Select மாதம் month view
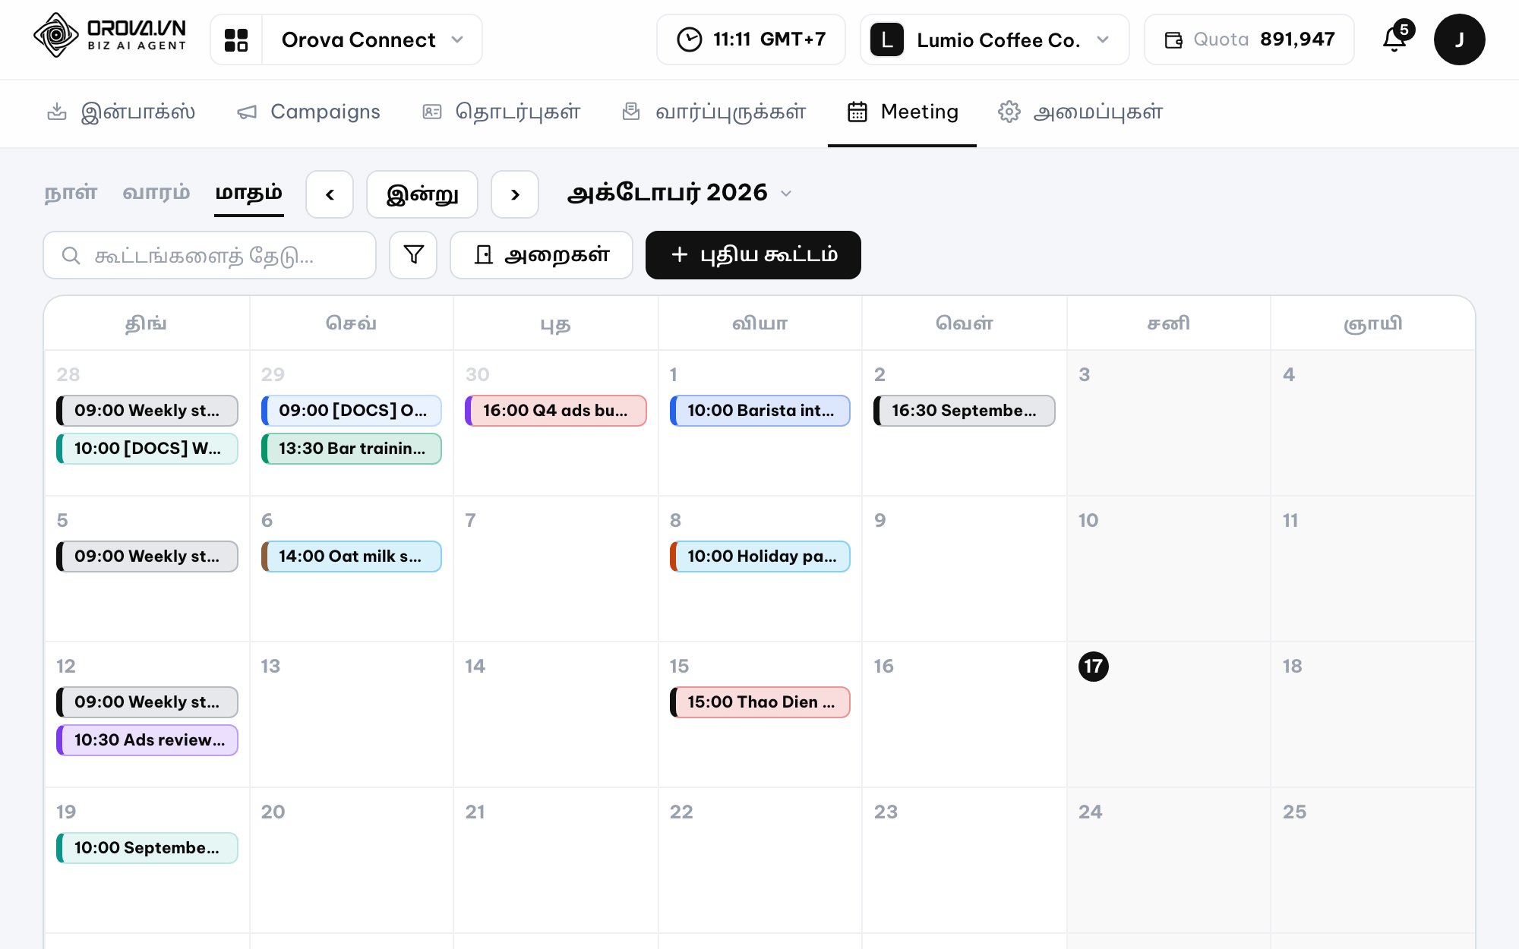 pyautogui.click(x=249, y=193)
